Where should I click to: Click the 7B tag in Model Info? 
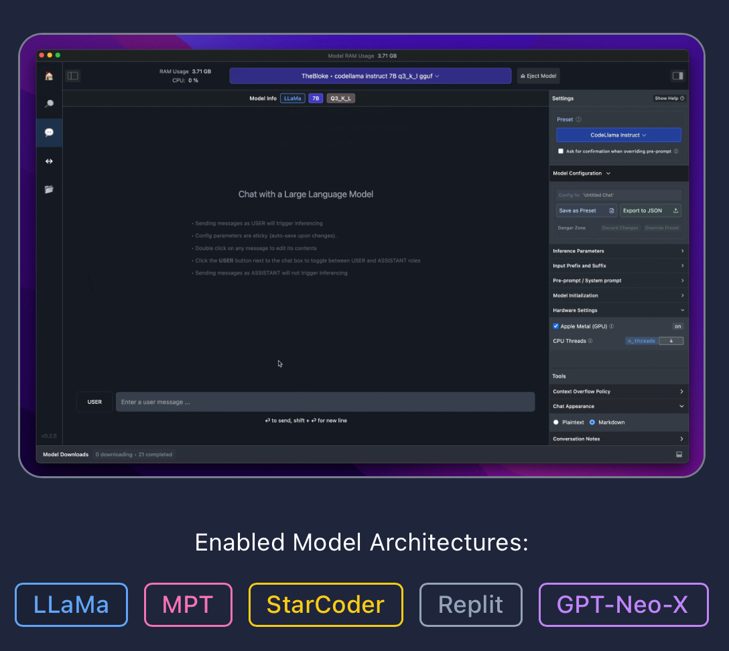pyautogui.click(x=316, y=98)
